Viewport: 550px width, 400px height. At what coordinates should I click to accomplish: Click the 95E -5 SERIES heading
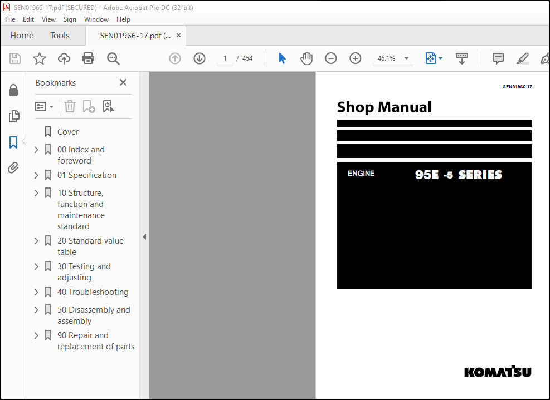(x=459, y=175)
